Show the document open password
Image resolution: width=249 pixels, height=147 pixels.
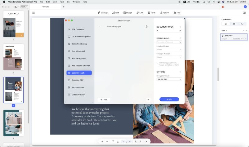(181, 30)
